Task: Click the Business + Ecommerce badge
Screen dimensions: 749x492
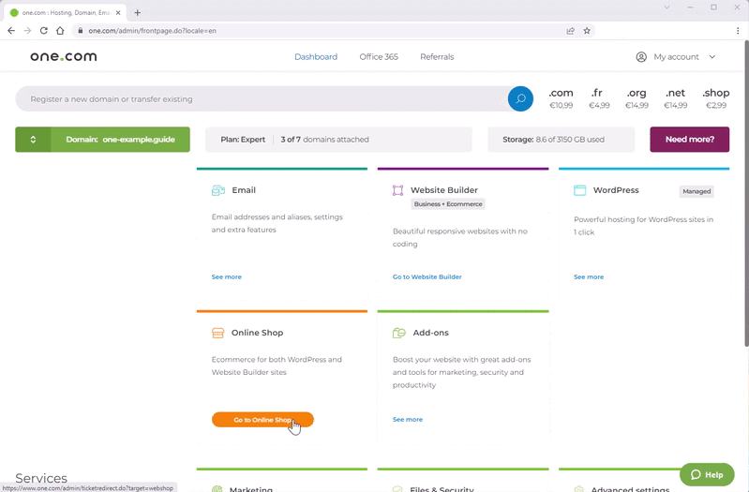Action: tap(448, 204)
